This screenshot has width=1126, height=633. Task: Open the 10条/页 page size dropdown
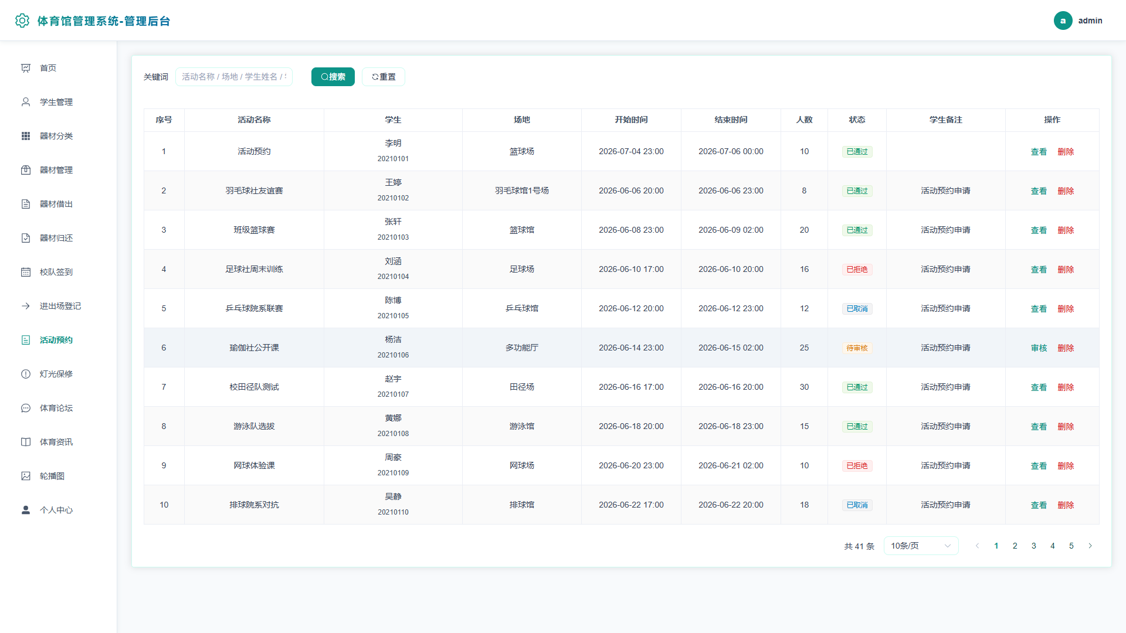pos(921,546)
